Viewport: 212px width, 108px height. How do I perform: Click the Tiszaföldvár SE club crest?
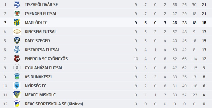pos(17,5)
